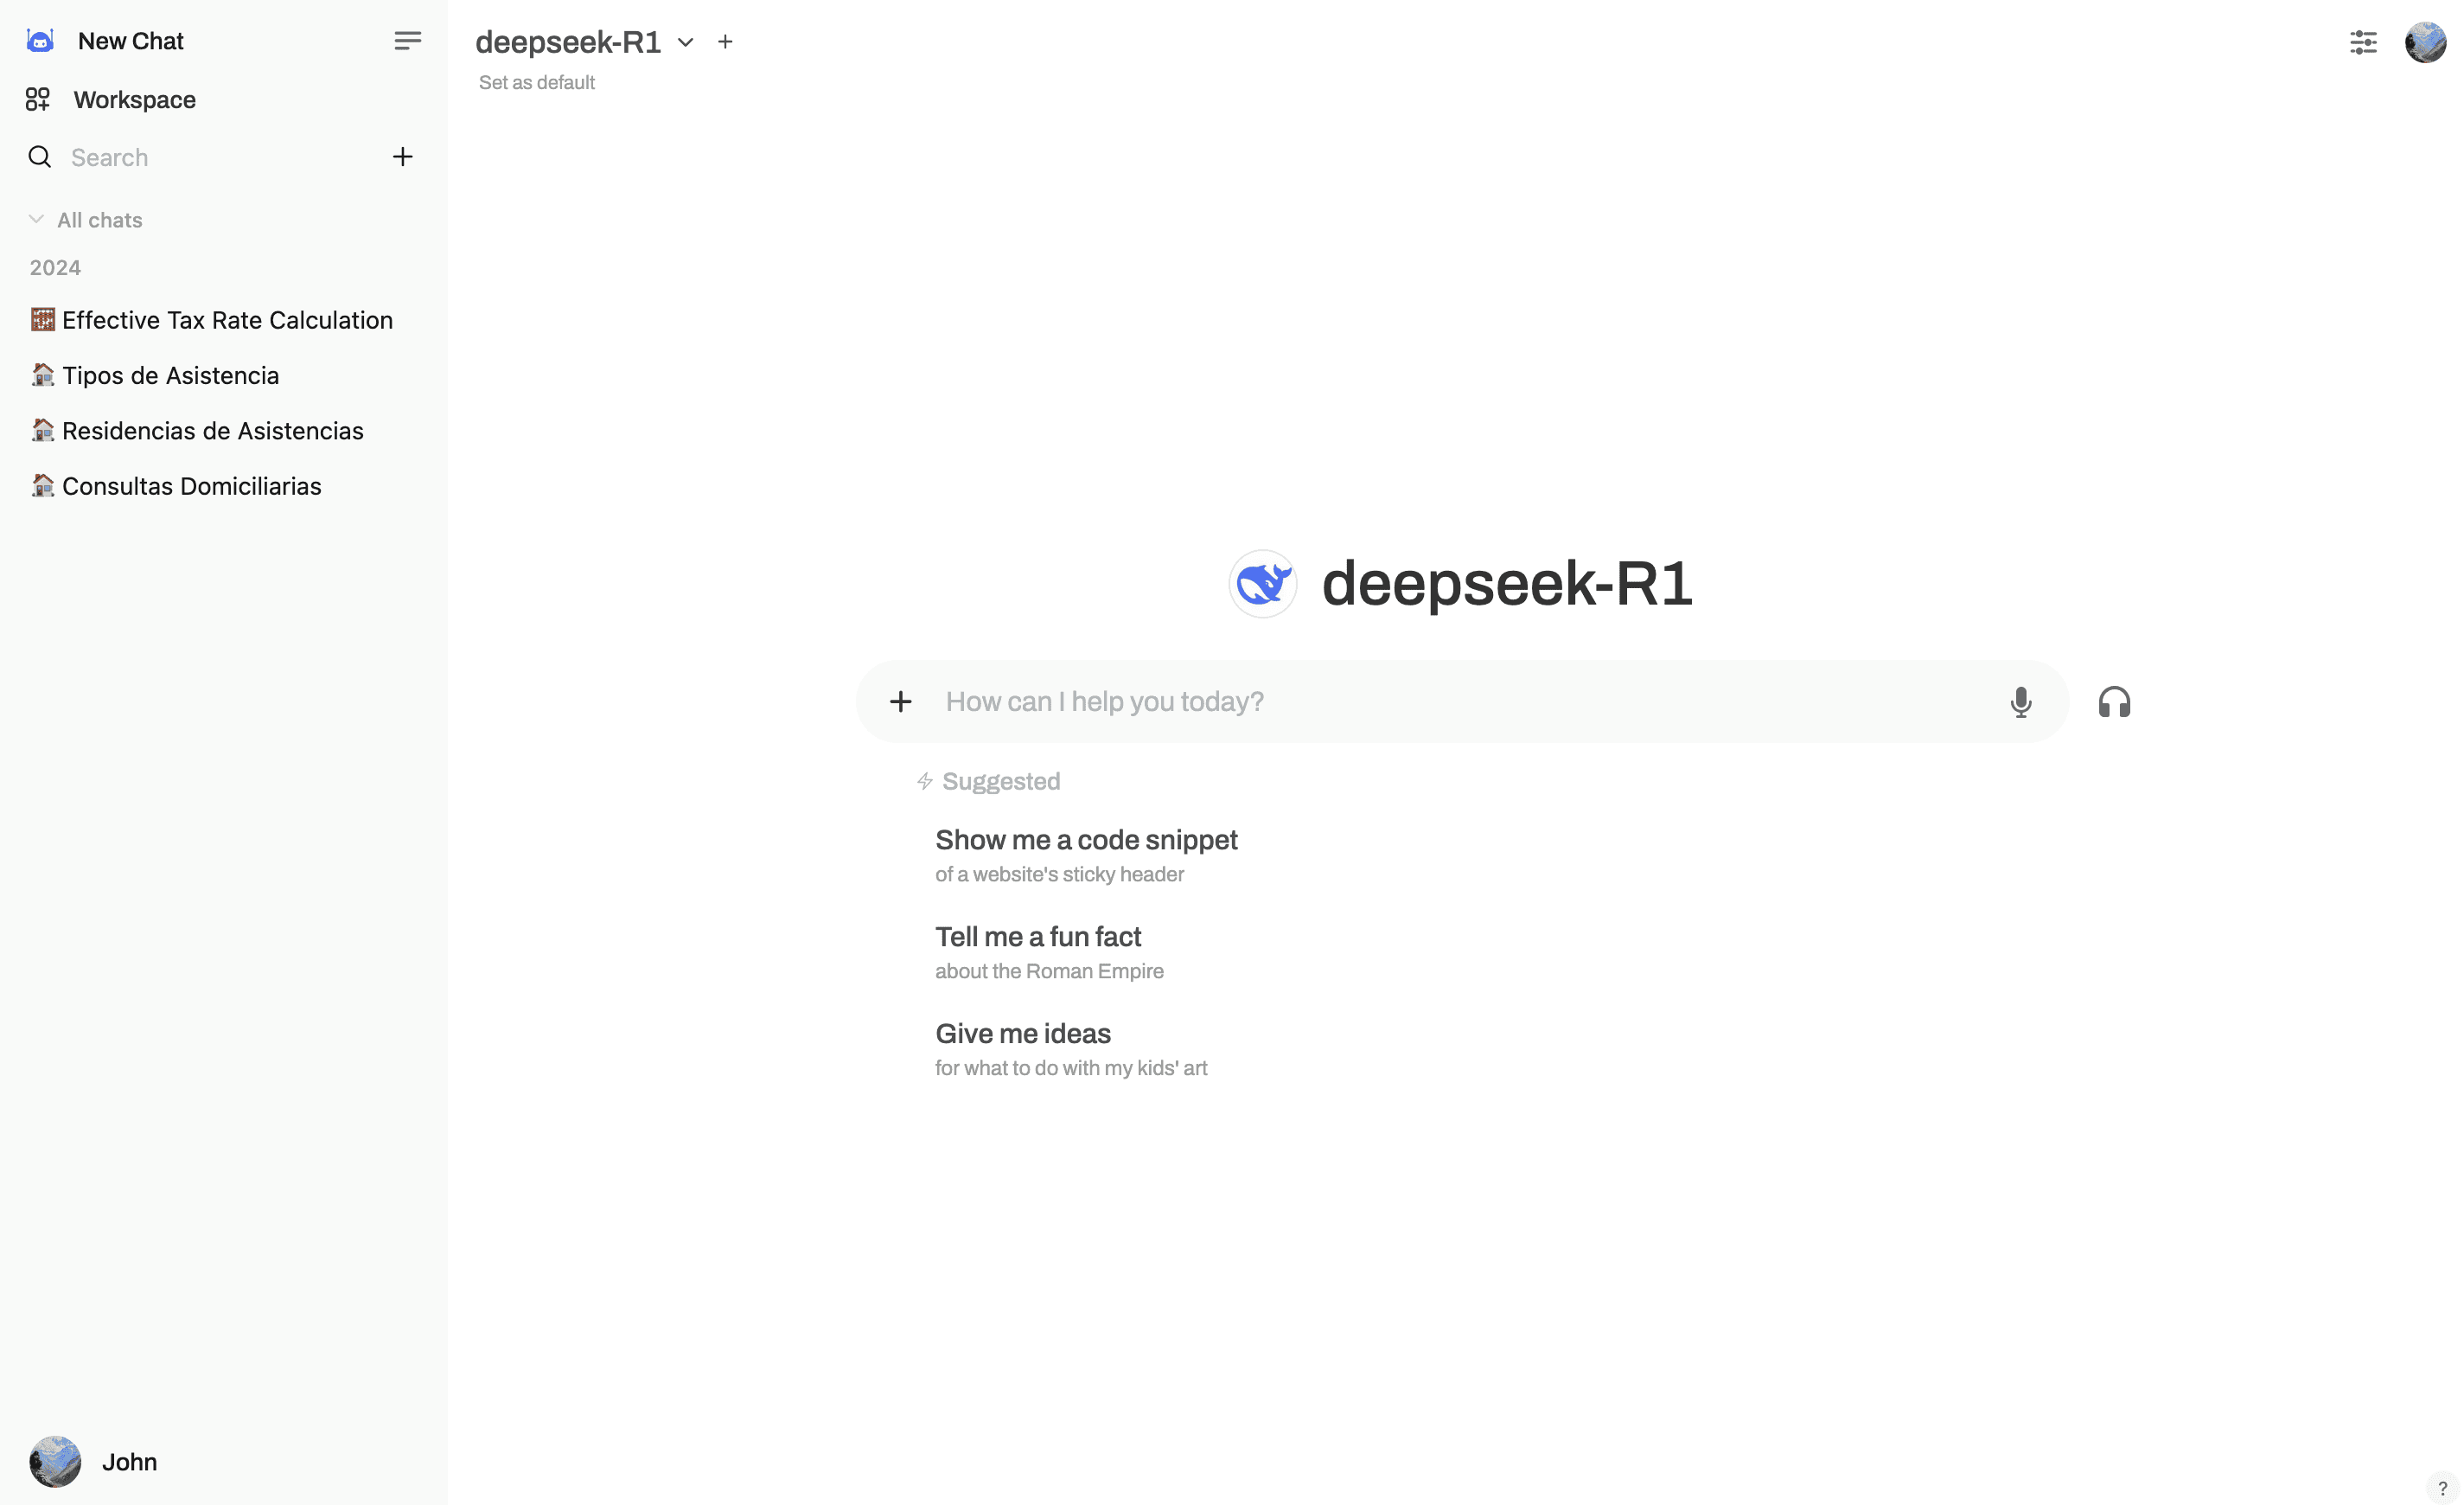Open the profile avatar menu top right
2464x1505 pixels.
click(x=2425, y=42)
